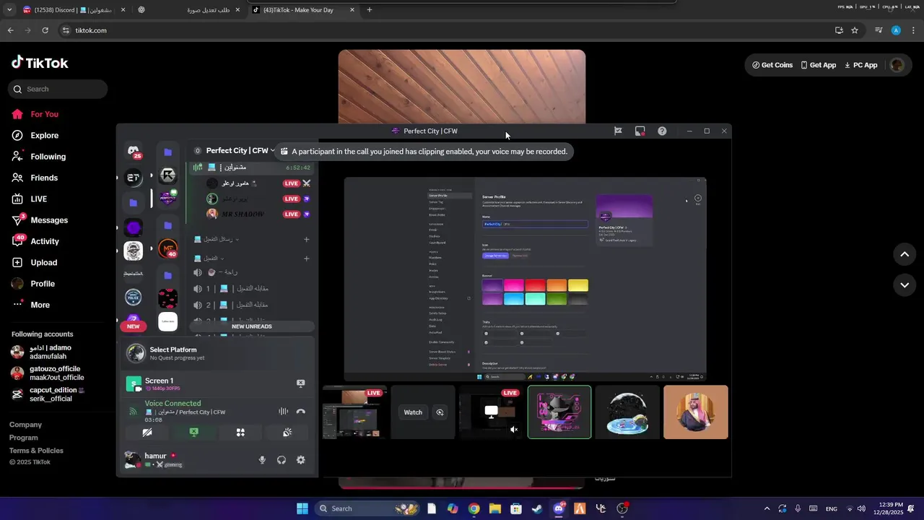The height and width of the screenshot is (520, 924).
Task: Open TikTok account avatar menu
Action: coord(897,65)
